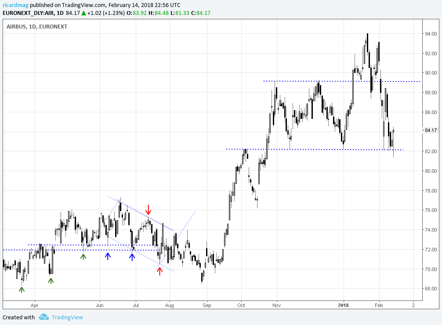Image resolution: width=442 pixels, height=325 pixels.
Task: Click the 88.00 price axis label
Action: click(x=431, y=93)
